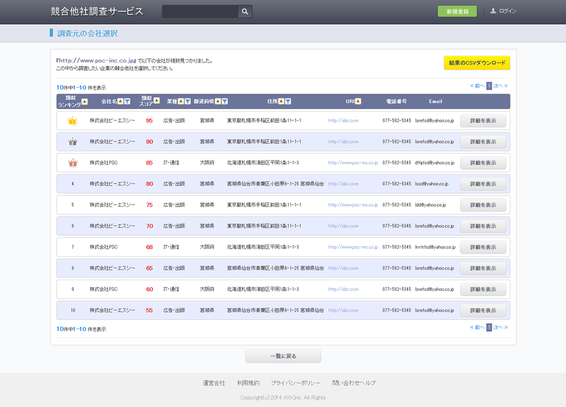Sort the 業種 column arrow icon
566x407 pixels.
click(x=181, y=101)
